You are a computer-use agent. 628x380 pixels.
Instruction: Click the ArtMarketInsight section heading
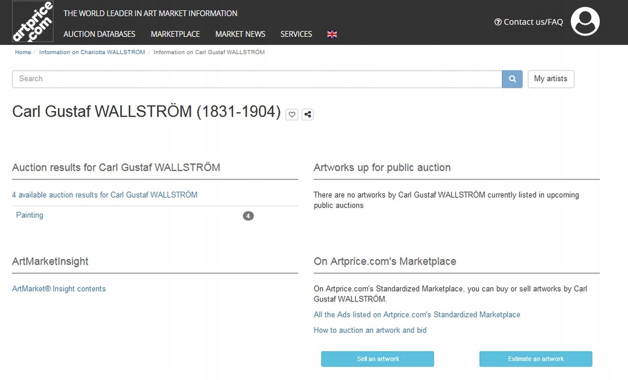click(x=50, y=262)
